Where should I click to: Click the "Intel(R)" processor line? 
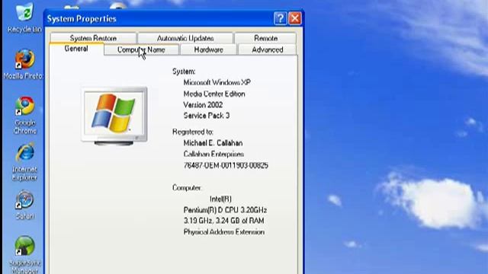tap(220, 199)
